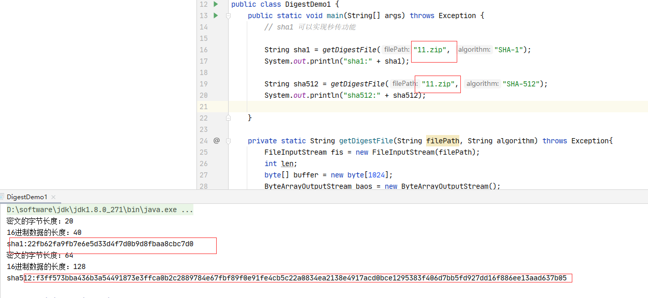
Task: Click the sha1 hash output in console
Action: (x=100, y=244)
